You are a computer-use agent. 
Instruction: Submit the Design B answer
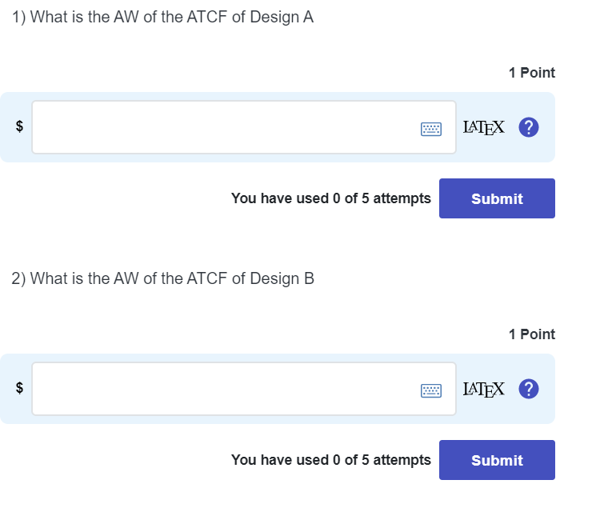pos(497,460)
